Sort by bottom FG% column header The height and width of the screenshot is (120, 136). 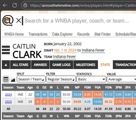point(108,116)
